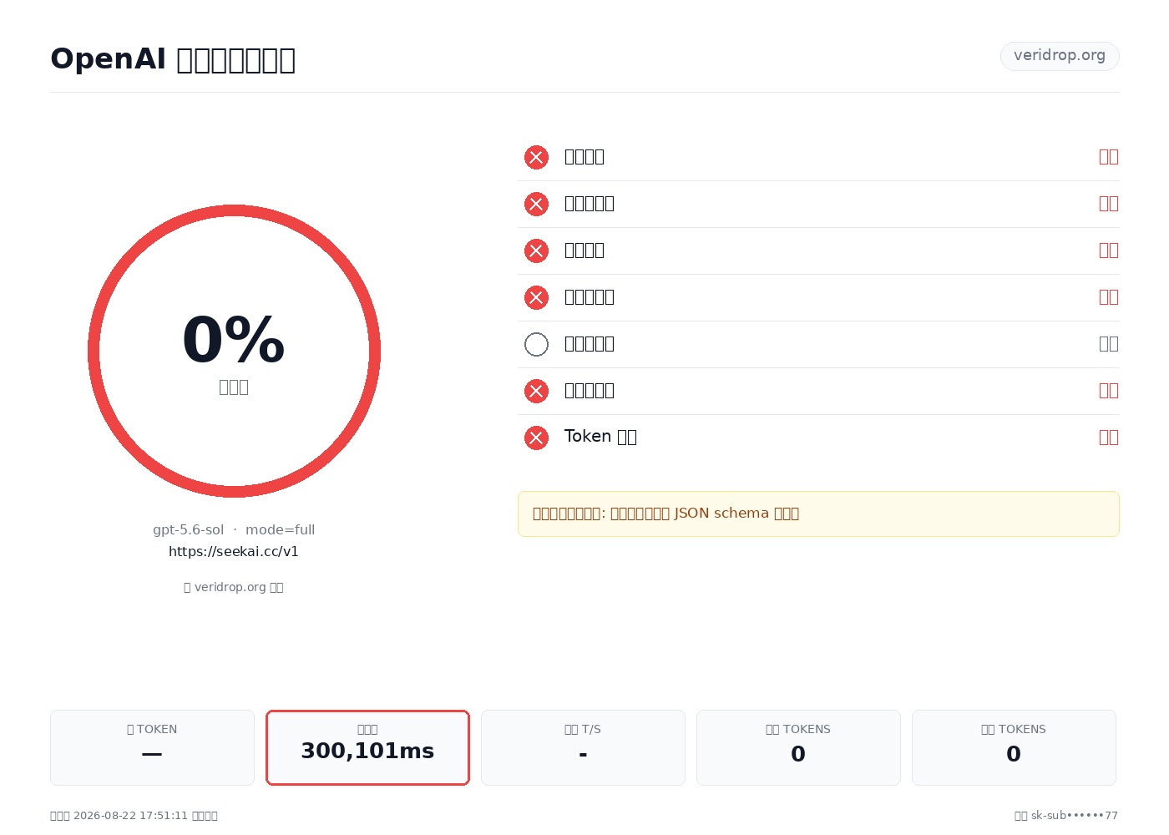Image resolution: width=1169 pixels, height=835 pixels.
Task: Click the red X icon on third check row
Action: 536,250
